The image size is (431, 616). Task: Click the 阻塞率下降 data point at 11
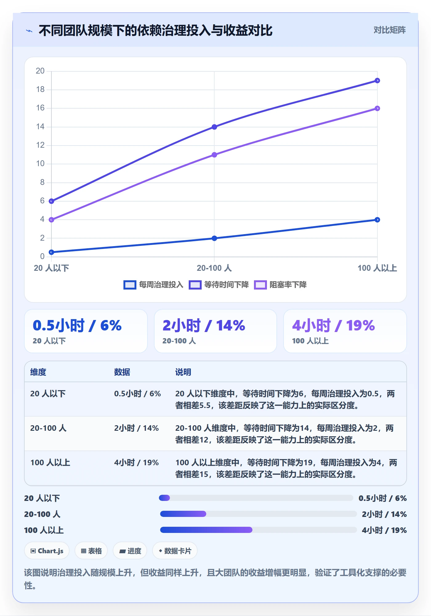(x=214, y=155)
